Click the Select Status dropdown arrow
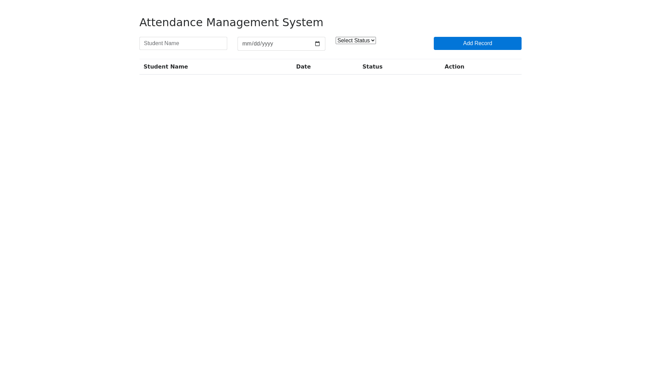Screen dimensions: 661x372 click(x=373, y=41)
